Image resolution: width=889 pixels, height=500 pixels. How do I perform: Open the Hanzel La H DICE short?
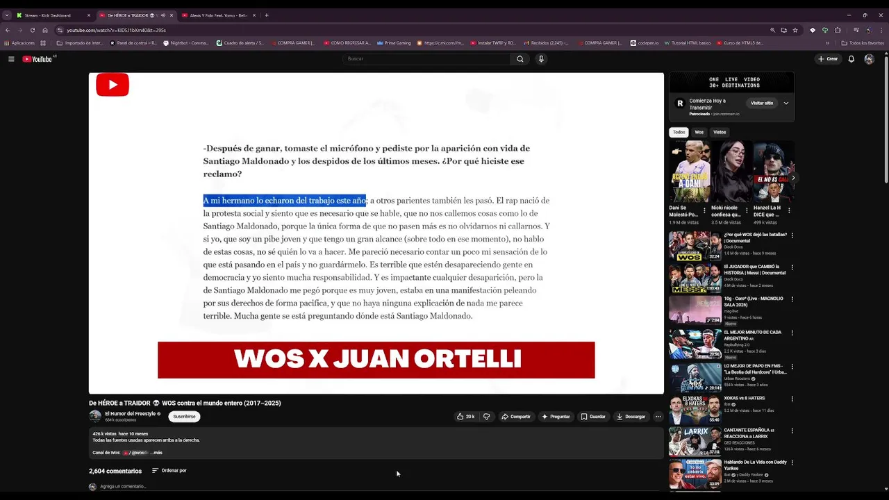point(774,172)
